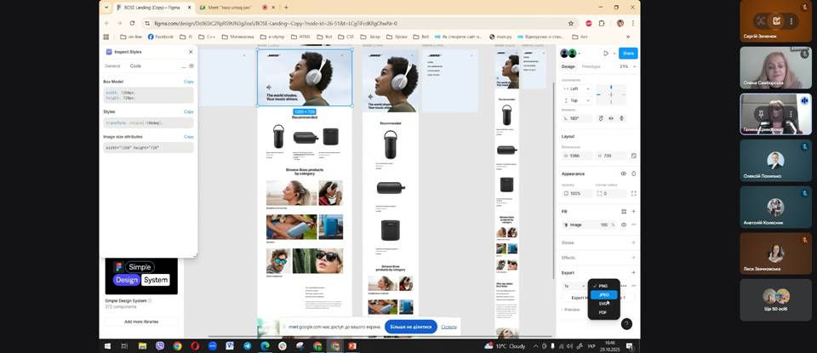The width and height of the screenshot is (817, 353).
Task: Select the 1280 wide hero frame image
Action: [305, 77]
